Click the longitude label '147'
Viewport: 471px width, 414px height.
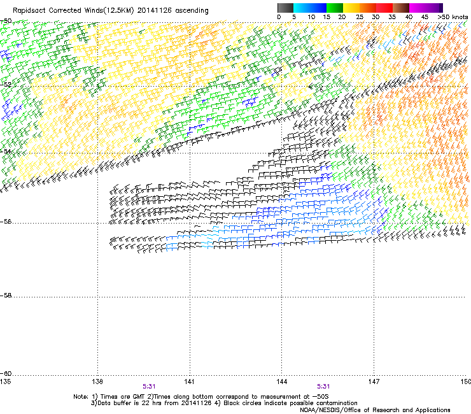[374, 382]
